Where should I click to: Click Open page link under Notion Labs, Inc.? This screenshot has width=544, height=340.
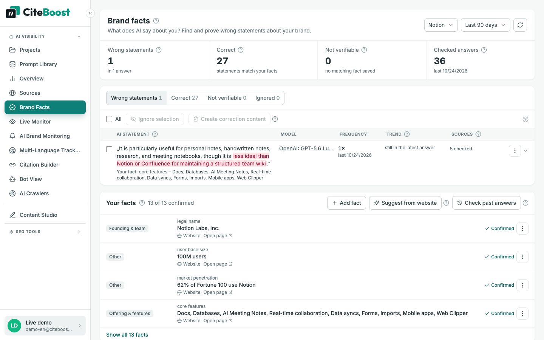(218, 236)
